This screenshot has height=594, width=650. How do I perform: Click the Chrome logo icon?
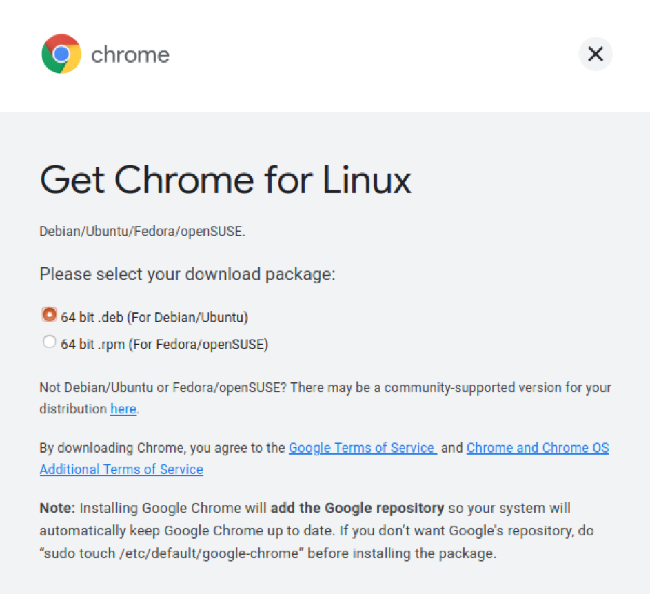(x=61, y=54)
